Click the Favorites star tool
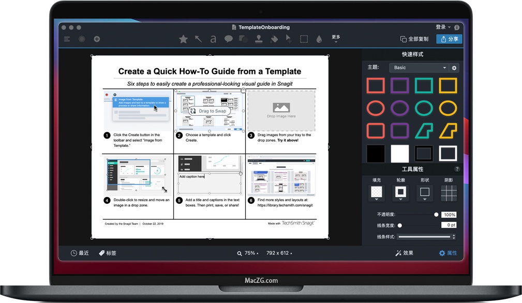 (183, 39)
